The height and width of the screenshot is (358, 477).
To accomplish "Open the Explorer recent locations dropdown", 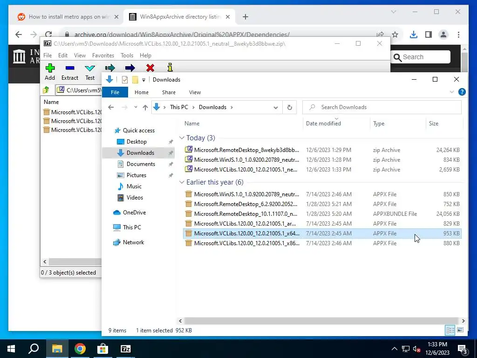I will (136, 107).
